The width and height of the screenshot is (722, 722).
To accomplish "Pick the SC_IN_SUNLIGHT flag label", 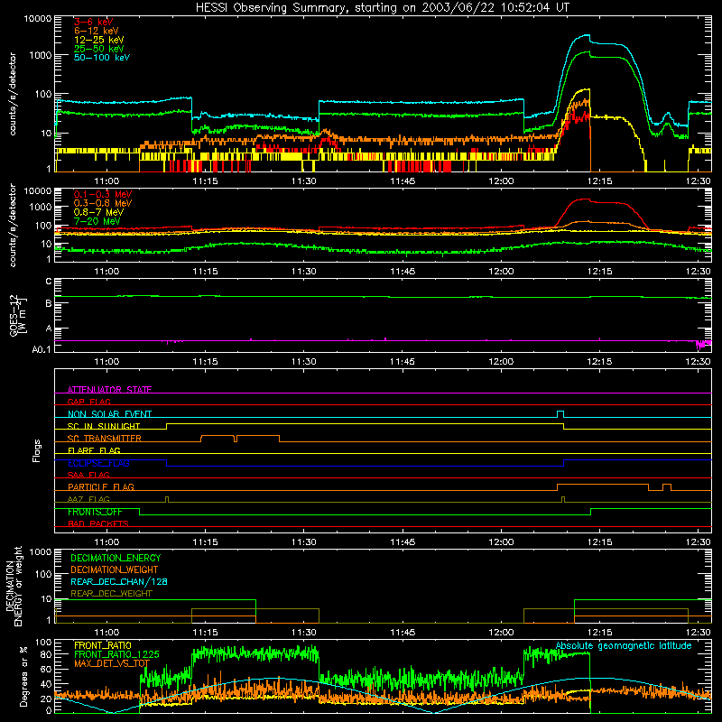I will 104,426.
